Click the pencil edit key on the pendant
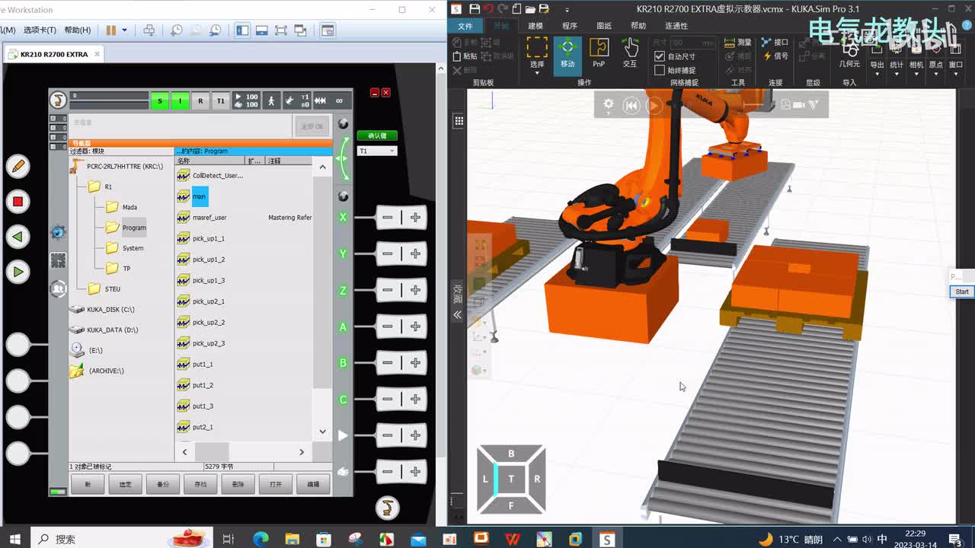The image size is (975, 548). point(18,166)
